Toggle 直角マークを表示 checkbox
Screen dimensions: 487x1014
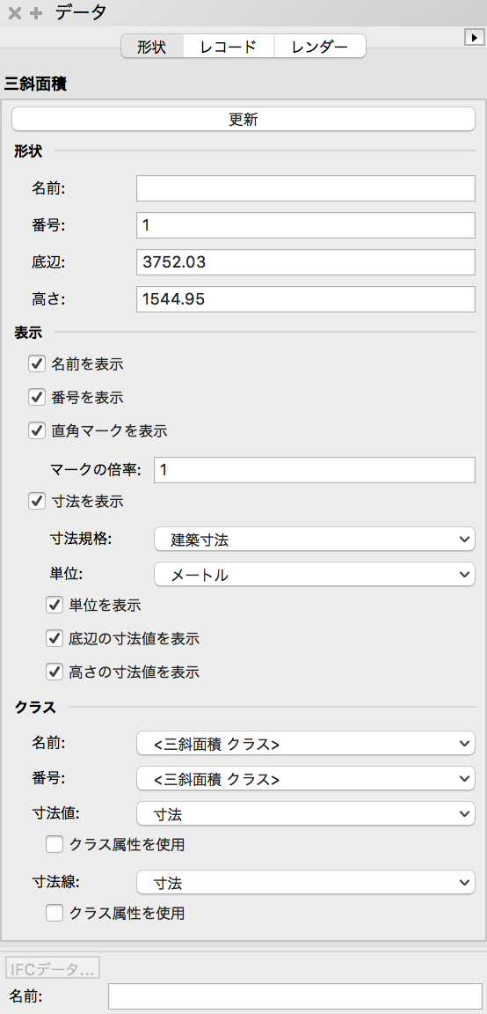(x=37, y=430)
